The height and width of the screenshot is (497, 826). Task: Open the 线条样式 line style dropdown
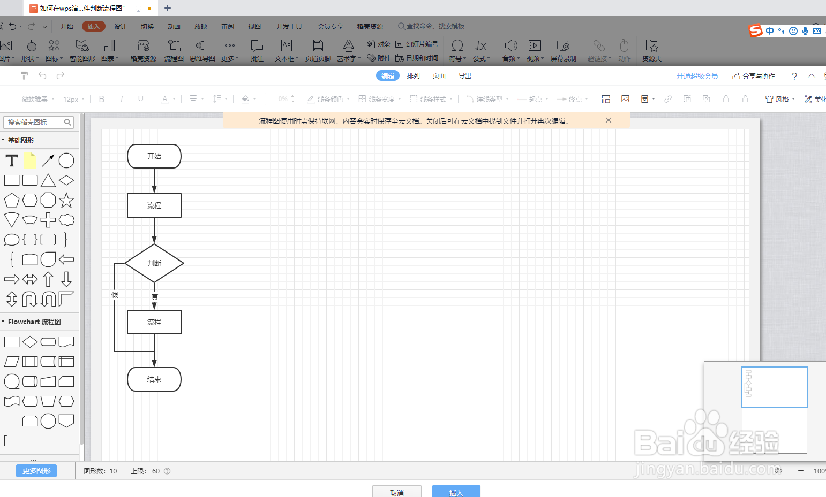tap(431, 99)
